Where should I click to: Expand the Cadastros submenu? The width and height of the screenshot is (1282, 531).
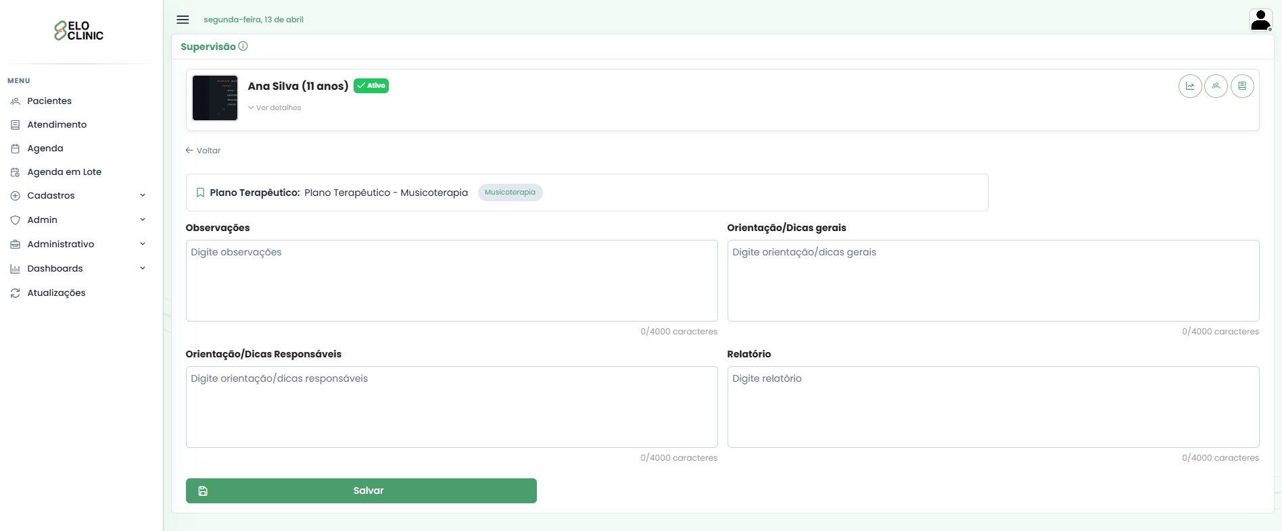pyautogui.click(x=78, y=196)
